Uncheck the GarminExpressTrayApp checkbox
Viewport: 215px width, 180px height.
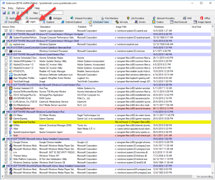click(x=6, y=122)
